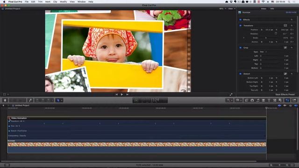Open the Effects browser icon in toolbar
Screen dimensions: 299x168
(247, 100)
